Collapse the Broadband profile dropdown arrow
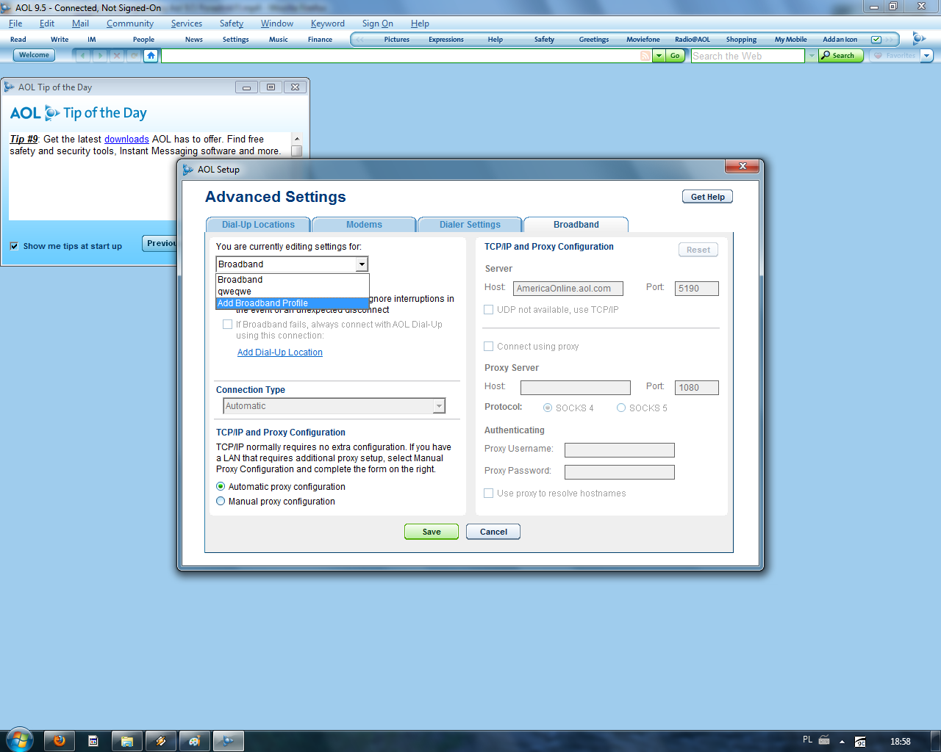This screenshot has height=752, width=941. (362, 264)
